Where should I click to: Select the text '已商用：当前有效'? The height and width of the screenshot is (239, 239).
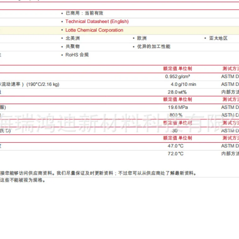tap(84, 13)
